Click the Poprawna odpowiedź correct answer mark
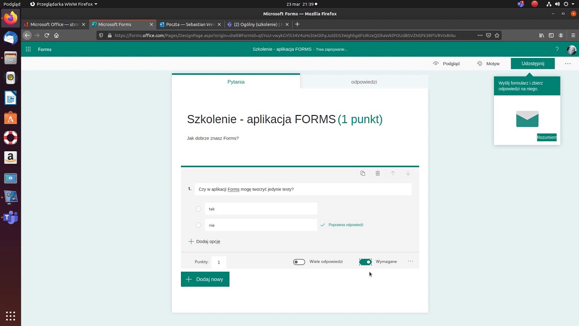The width and height of the screenshot is (579, 326). pos(342,225)
